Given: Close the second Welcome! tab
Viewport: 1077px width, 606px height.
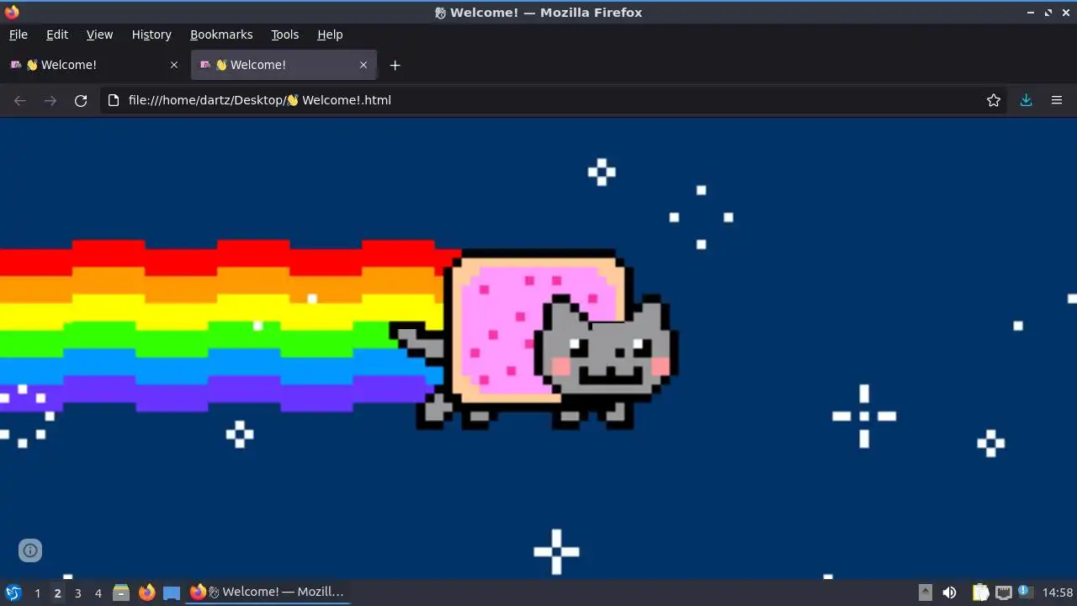Looking at the screenshot, I should (x=363, y=65).
